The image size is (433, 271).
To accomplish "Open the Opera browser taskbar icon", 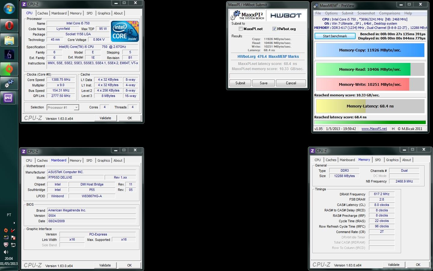I will click(9, 26).
